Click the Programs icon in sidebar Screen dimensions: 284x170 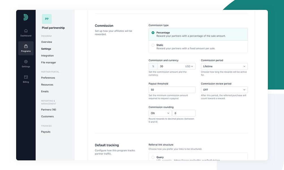[x=26, y=46]
